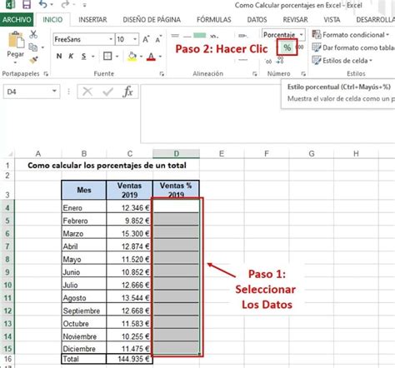Viewport: 395px width, 368px height.
Task: Switch to the REVISAR tab
Action: point(295,20)
